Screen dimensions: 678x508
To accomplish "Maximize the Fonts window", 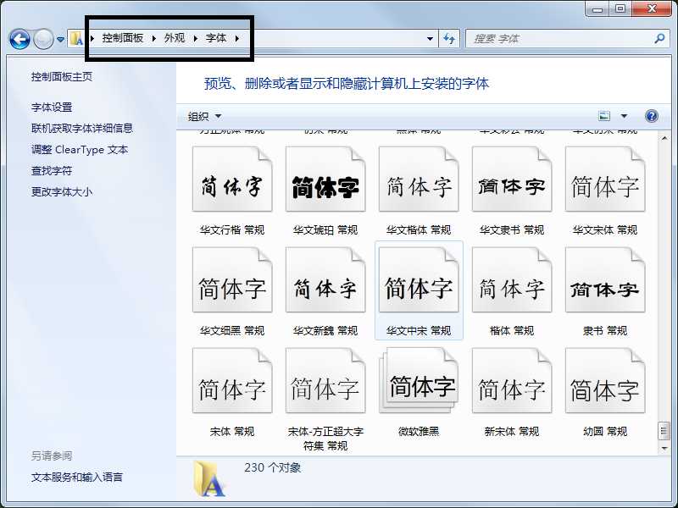I will [620, 9].
